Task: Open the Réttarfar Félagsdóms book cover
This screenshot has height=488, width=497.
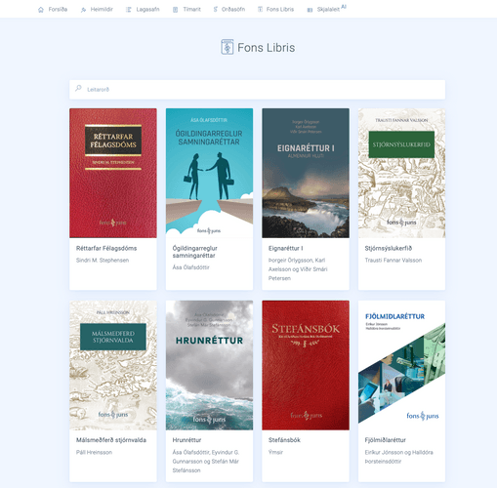Action: [x=113, y=173]
